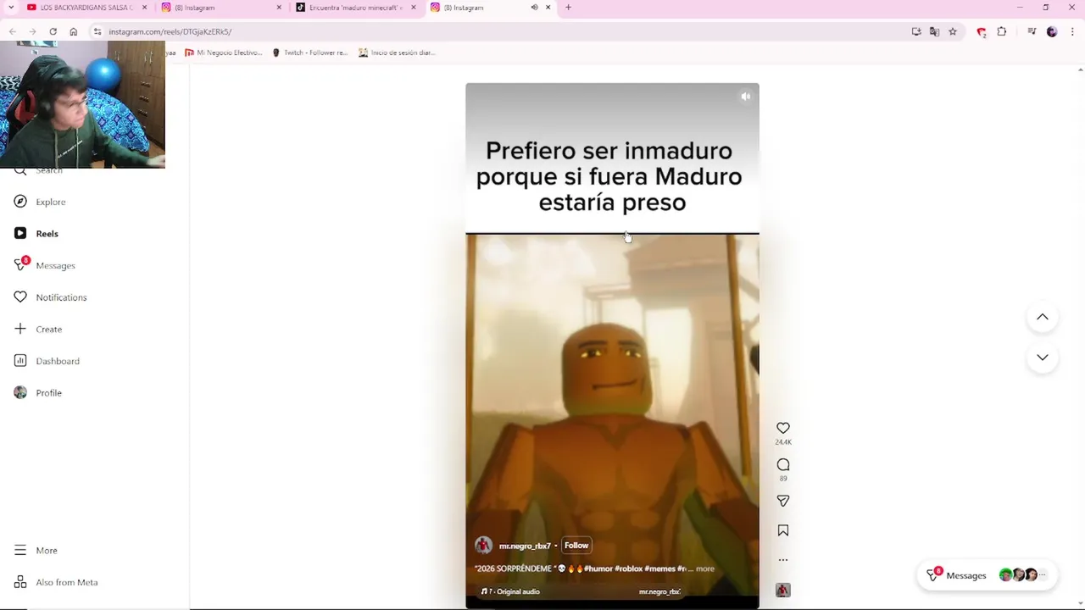1085x610 pixels.
Task: Open the mr.negro_rbx7 username link
Action: (x=525, y=546)
